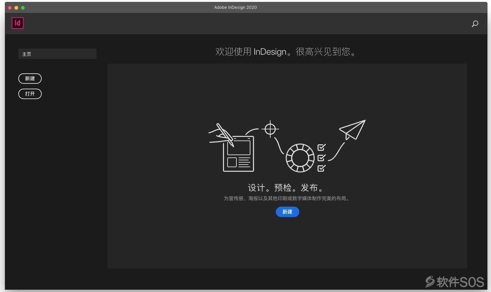Click the outlined 新建 button in sidebar
491x292 pixels.
pyautogui.click(x=30, y=79)
